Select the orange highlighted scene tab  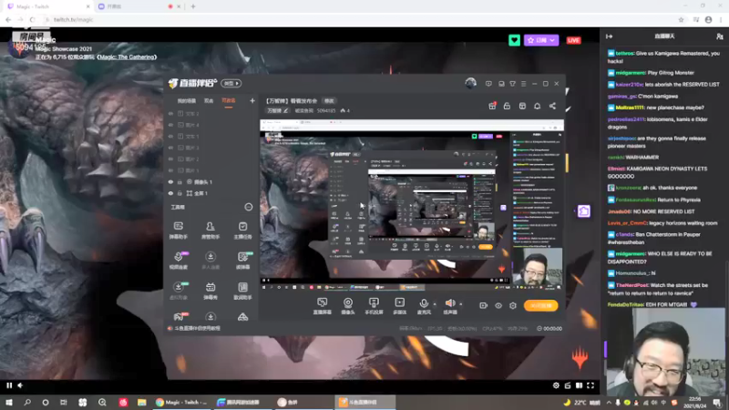[x=229, y=101]
